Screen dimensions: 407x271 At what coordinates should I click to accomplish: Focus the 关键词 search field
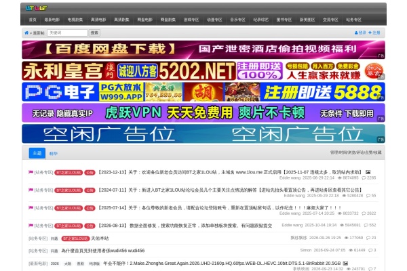(x=67, y=33)
